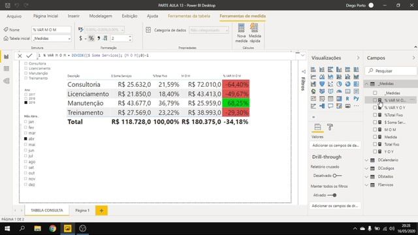The image size is (418, 235).
Task: Select the stacked column chart visual
Action: pos(322,70)
